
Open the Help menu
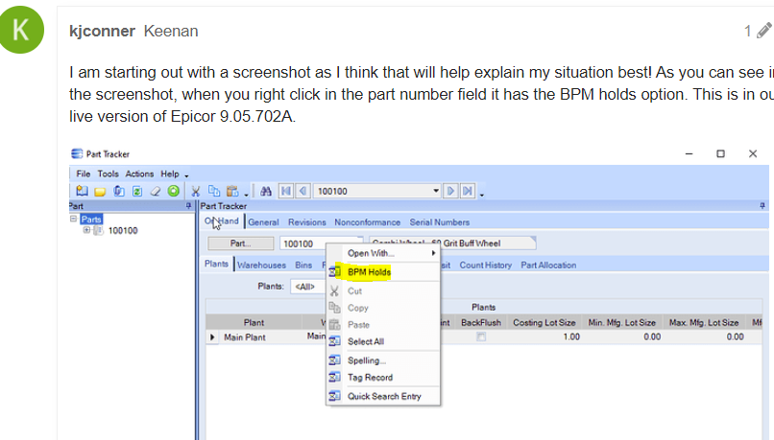[x=170, y=174]
